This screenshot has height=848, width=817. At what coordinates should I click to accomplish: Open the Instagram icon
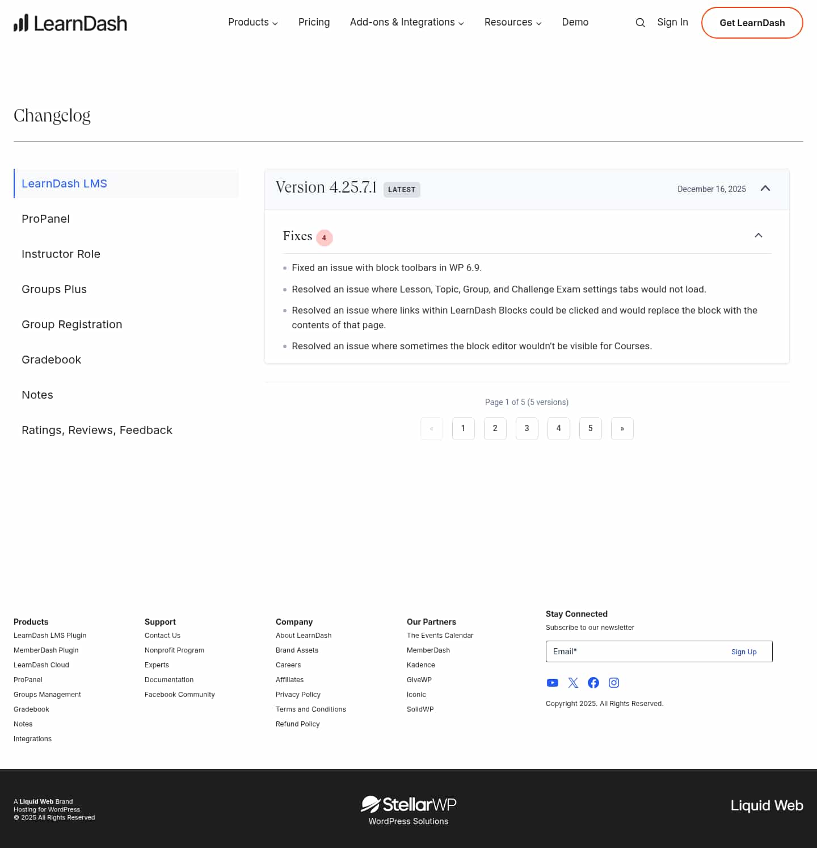(x=613, y=683)
